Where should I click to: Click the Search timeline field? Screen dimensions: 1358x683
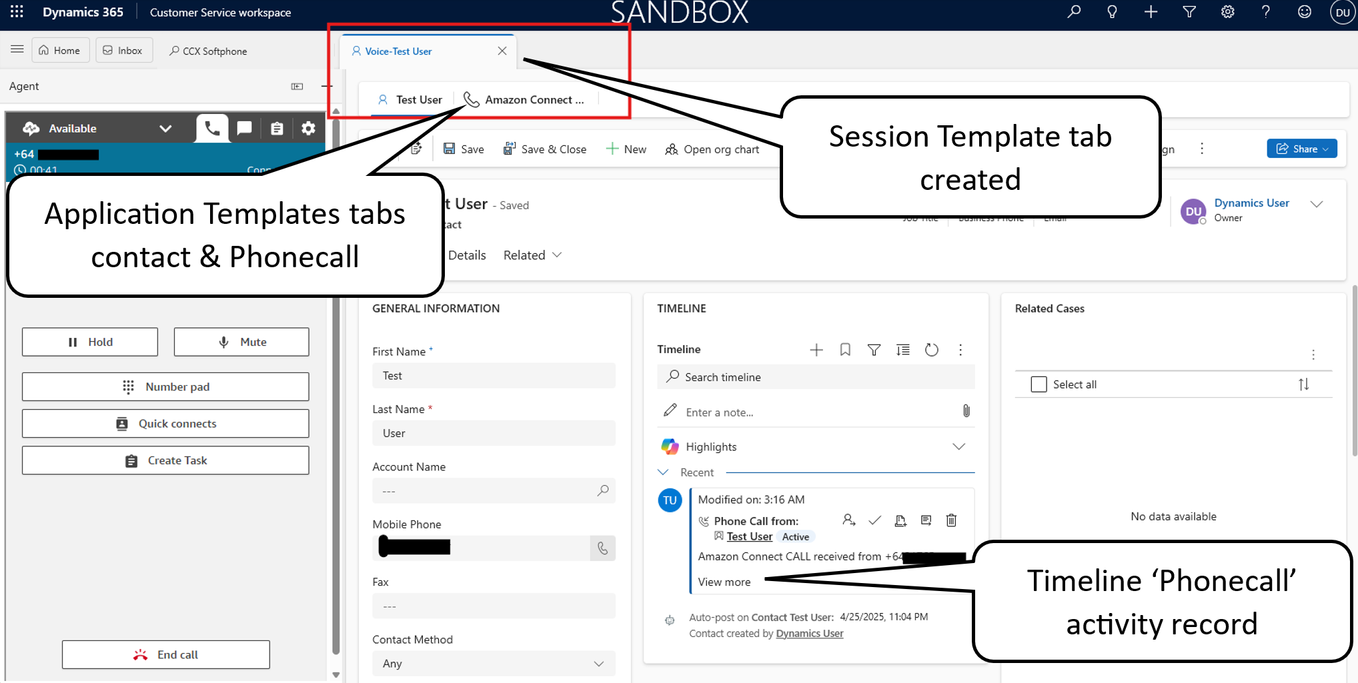click(815, 377)
